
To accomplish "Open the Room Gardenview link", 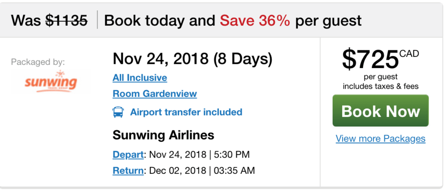I will point(154,94).
